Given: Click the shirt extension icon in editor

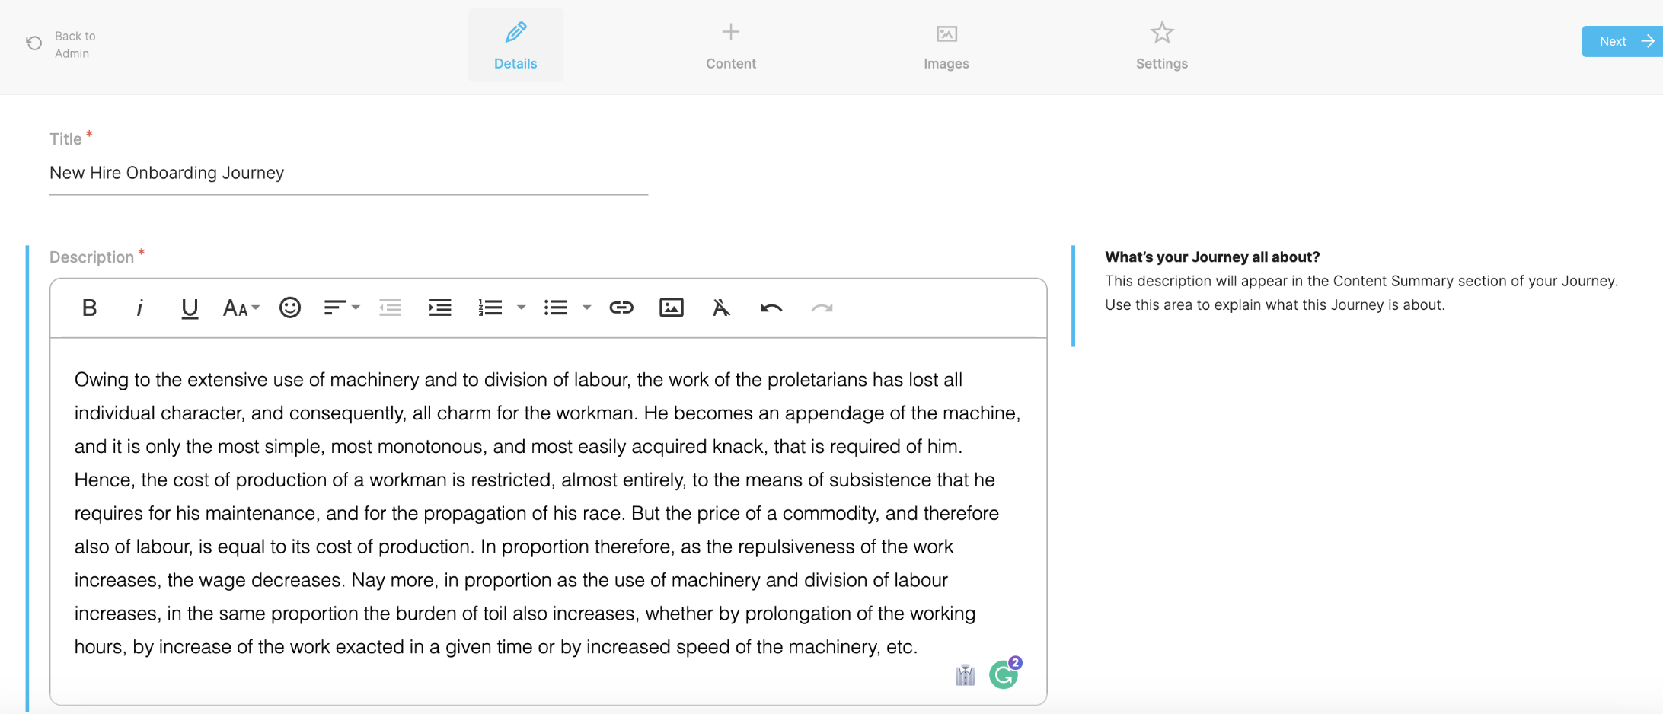Looking at the screenshot, I should pos(966,675).
